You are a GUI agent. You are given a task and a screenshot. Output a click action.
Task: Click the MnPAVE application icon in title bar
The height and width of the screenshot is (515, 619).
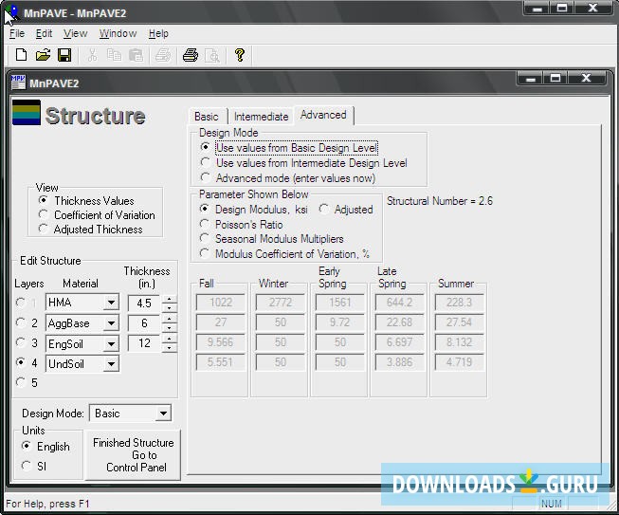point(11,12)
